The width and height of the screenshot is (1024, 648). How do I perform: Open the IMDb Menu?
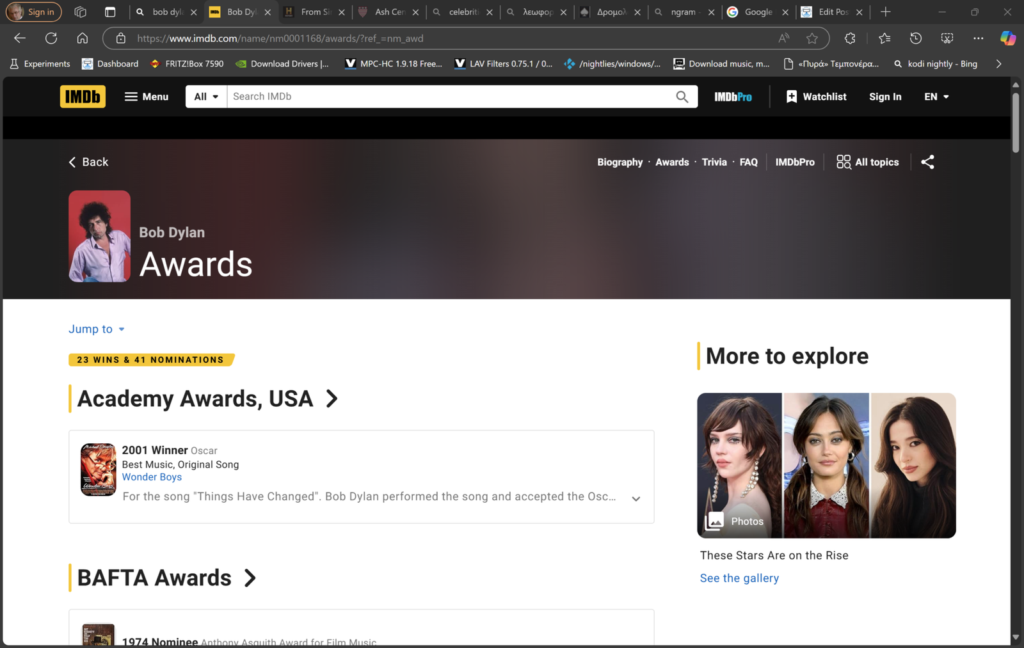click(147, 97)
